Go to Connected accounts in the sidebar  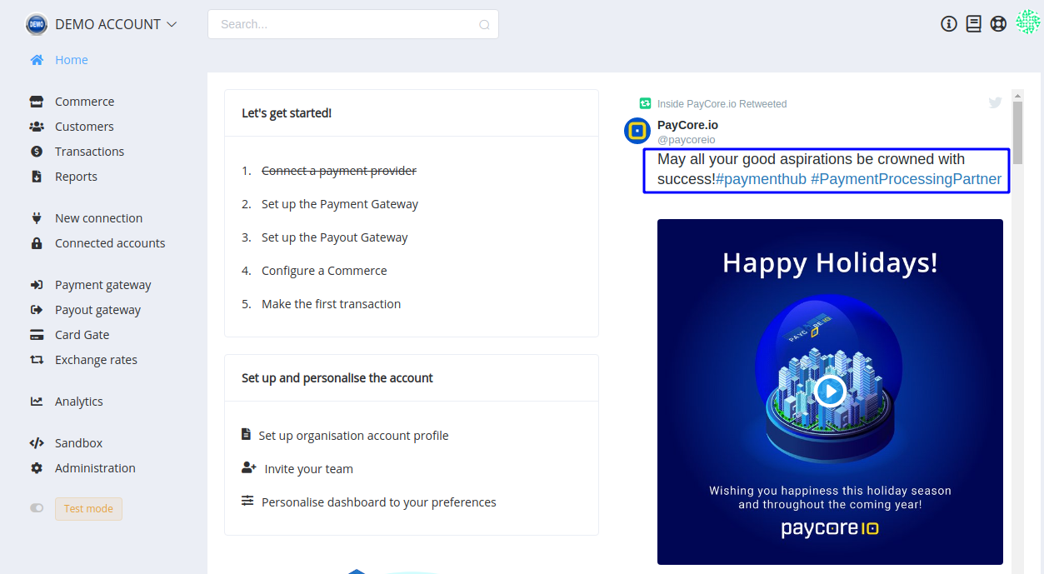[110, 243]
